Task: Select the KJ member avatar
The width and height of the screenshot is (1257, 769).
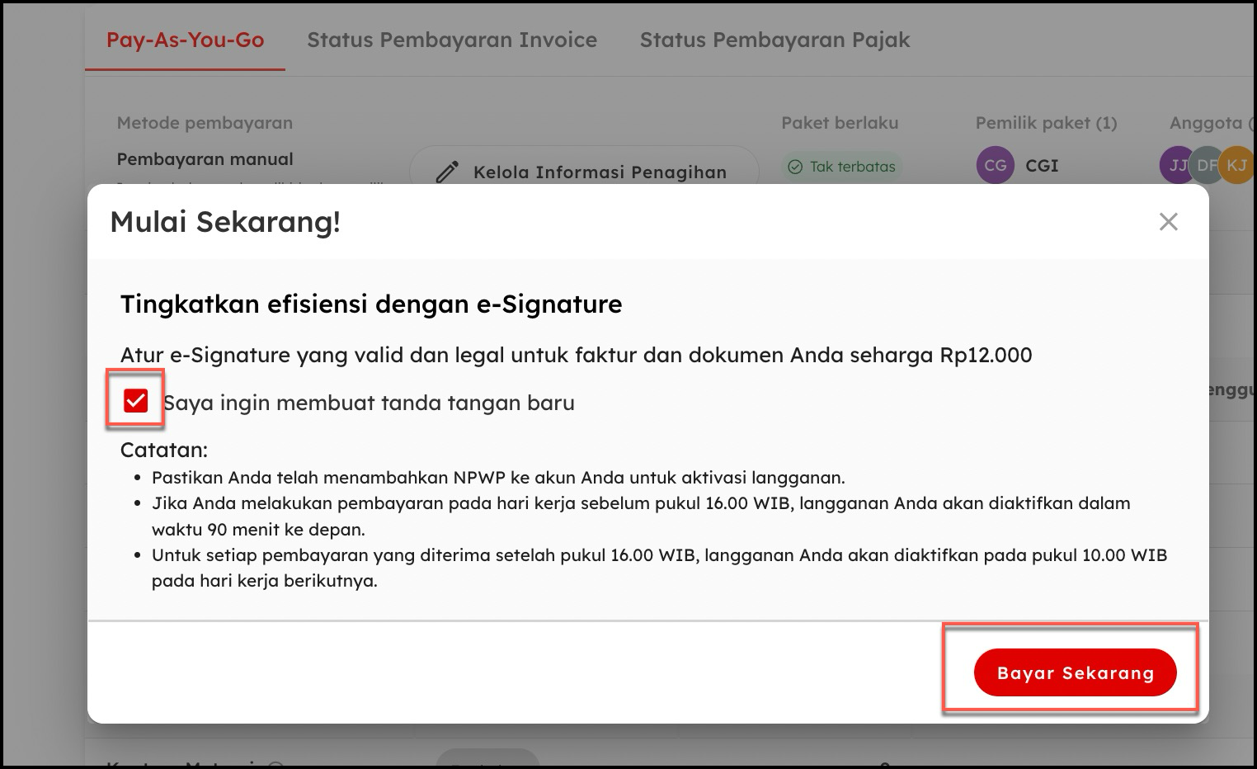Action: [x=1236, y=165]
